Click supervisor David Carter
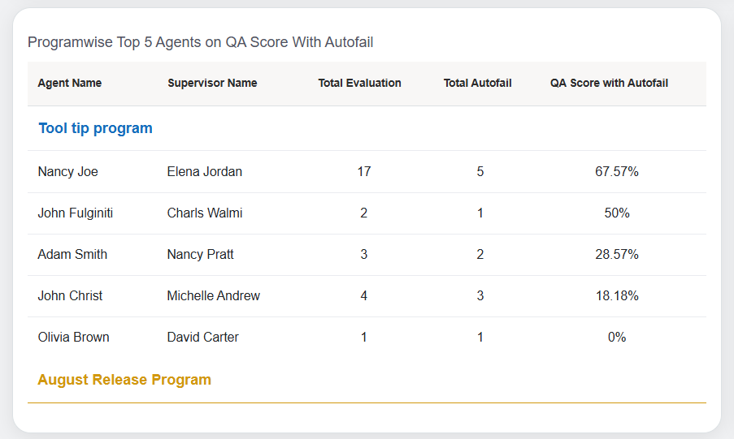 click(x=203, y=338)
